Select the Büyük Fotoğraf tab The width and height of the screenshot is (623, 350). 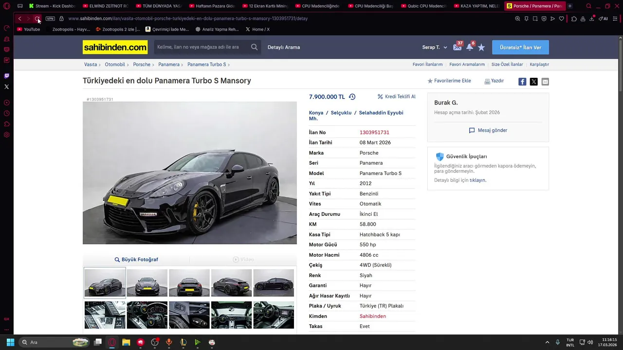click(136, 260)
